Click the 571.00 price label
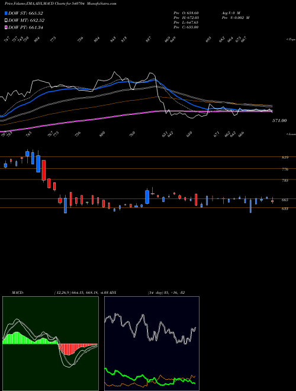Screen dimensions: 296x391 [x=279, y=121]
